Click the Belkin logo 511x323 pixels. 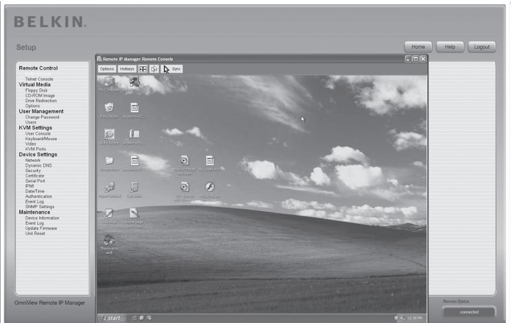coord(50,22)
